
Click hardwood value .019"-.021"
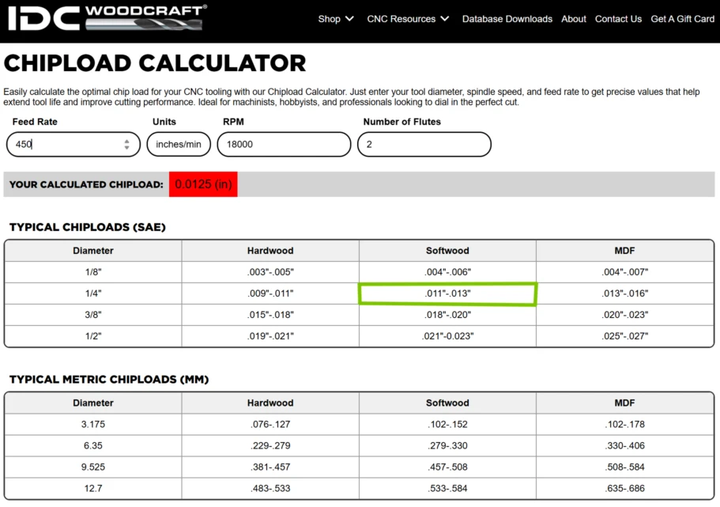click(x=270, y=336)
